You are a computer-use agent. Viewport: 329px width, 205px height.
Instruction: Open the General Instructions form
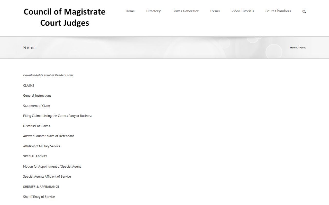click(x=37, y=96)
